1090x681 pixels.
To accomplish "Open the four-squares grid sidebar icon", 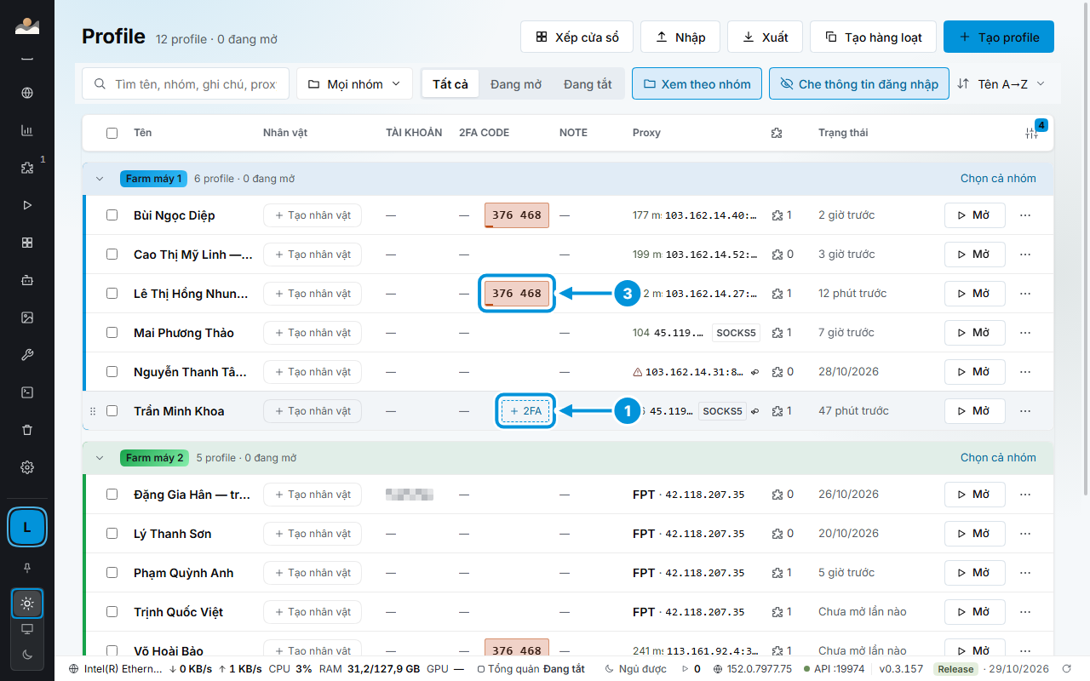I will click(x=27, y=243).
